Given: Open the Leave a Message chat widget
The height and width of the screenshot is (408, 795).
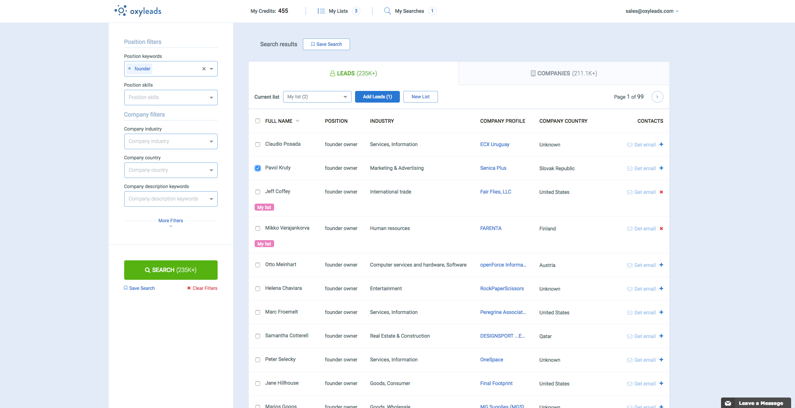Looking at the screenshot, I should tap(756, 403).
